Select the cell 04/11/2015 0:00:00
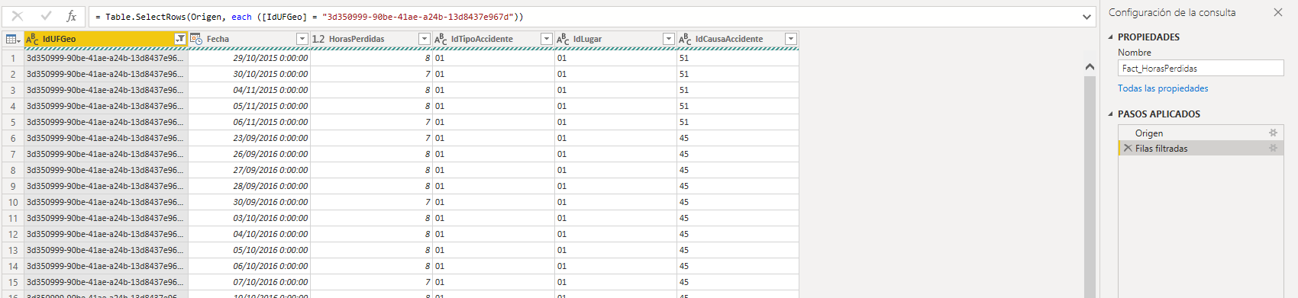The width and height of the screenshot is (1298, 298). tap(249, 90)
